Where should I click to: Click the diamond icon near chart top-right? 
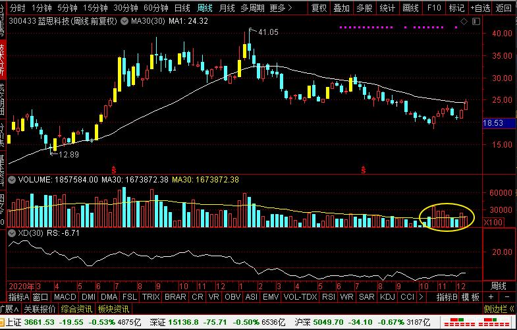tap(464, 22)
